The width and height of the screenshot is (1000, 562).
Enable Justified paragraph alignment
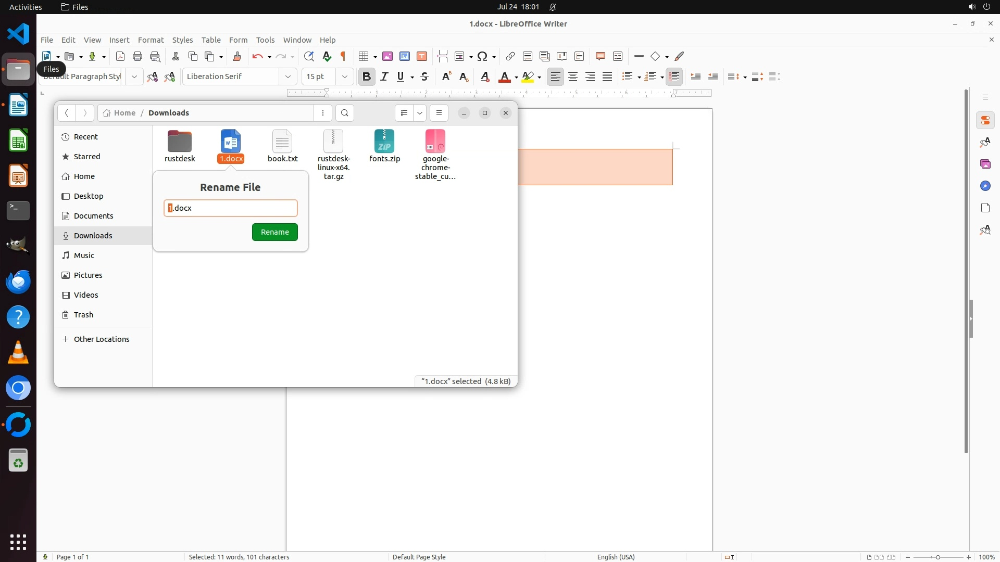[607, 76]
